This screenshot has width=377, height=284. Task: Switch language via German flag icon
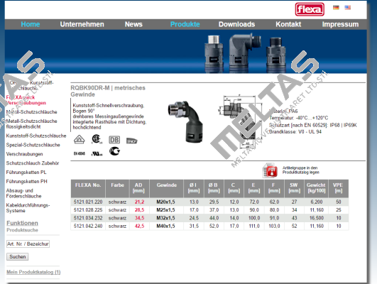point(336,7)
